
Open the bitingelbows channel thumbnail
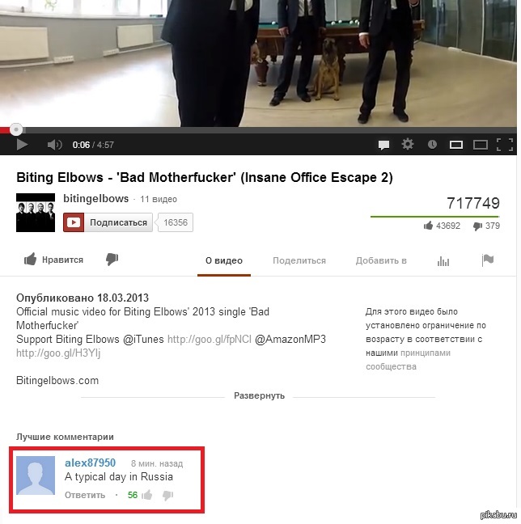click(x=36, y=213)
